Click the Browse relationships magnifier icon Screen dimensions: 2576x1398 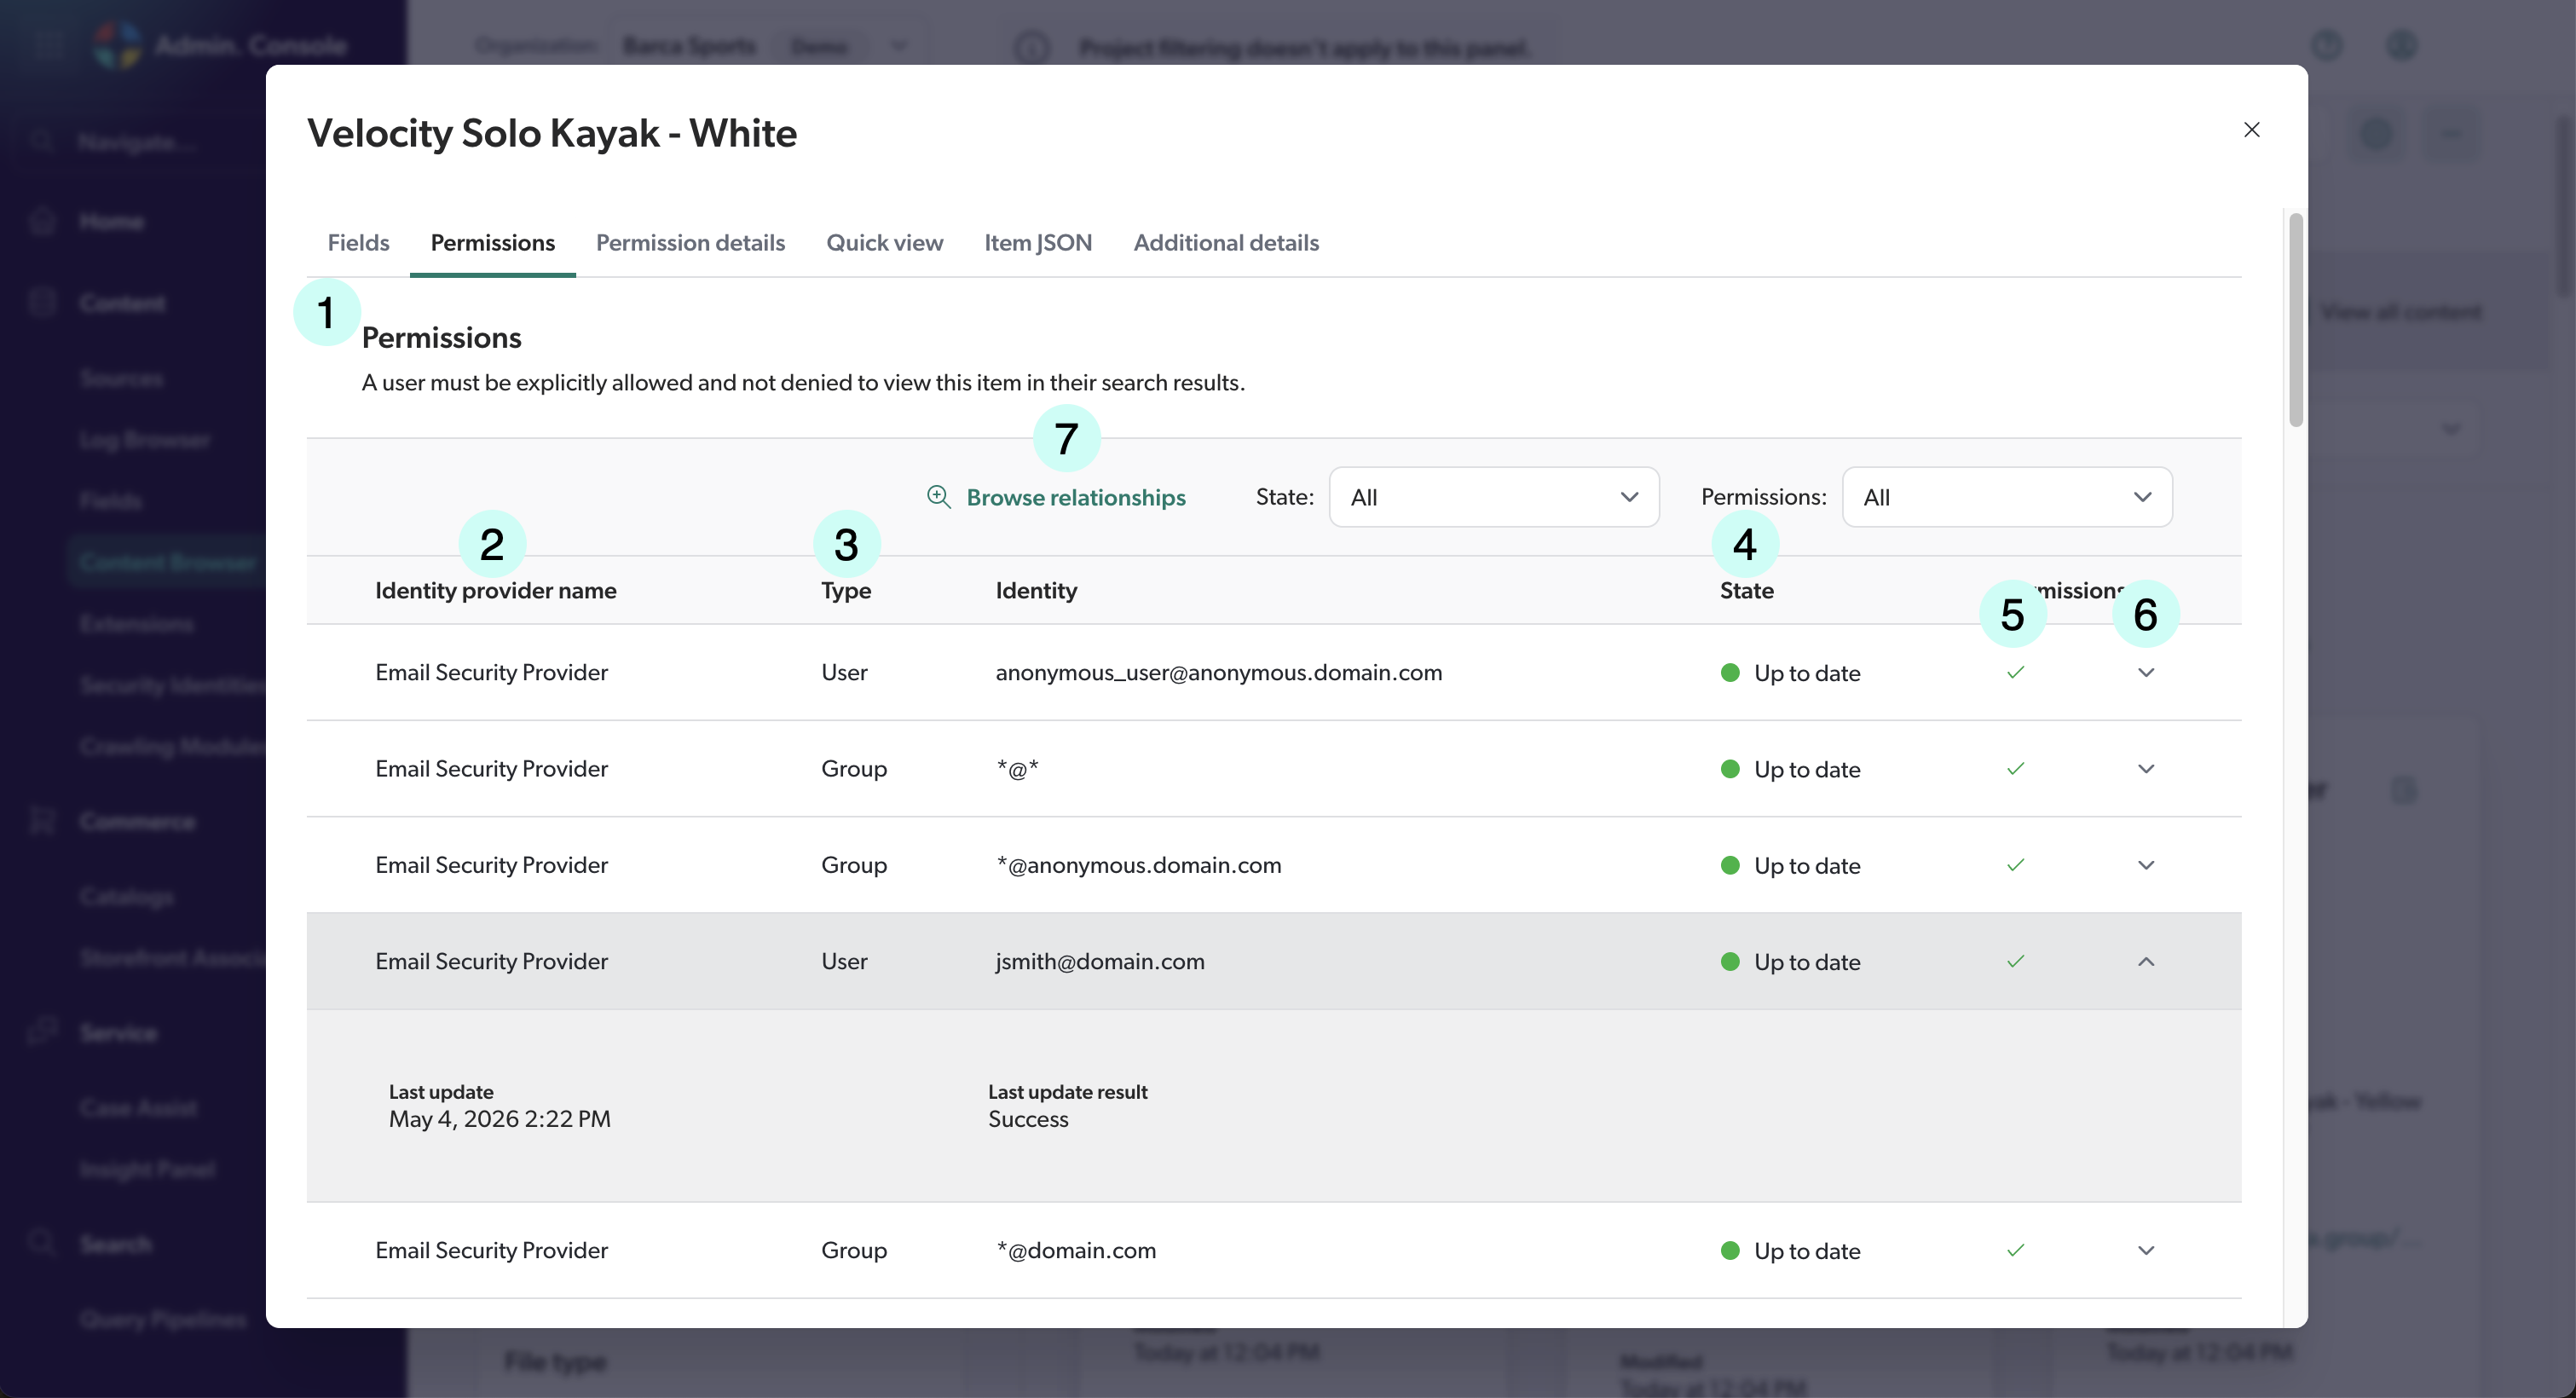coord(938,497)
